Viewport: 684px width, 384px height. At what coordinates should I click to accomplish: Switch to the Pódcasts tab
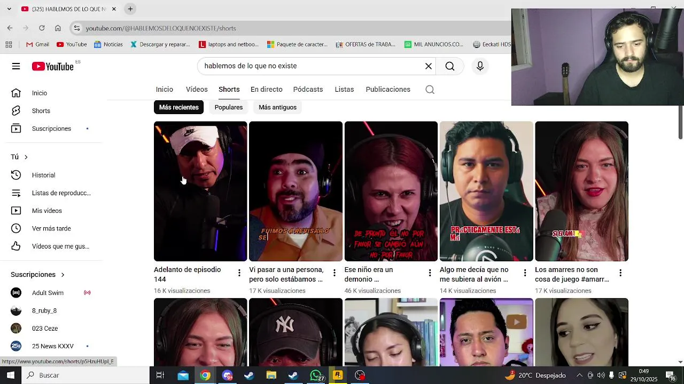[308, 90]
